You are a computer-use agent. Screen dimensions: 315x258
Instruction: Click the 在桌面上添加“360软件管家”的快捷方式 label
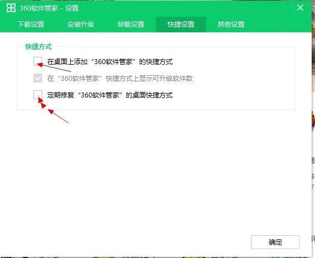110,61
